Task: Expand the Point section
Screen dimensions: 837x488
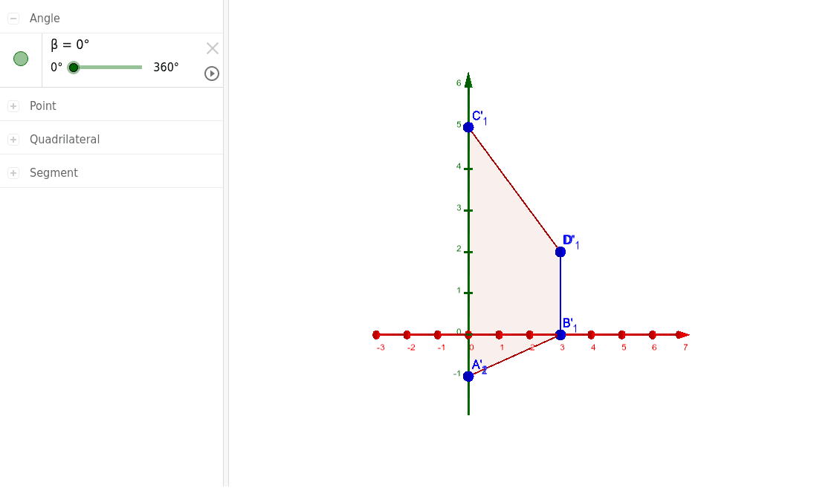Action: point(13,106)
